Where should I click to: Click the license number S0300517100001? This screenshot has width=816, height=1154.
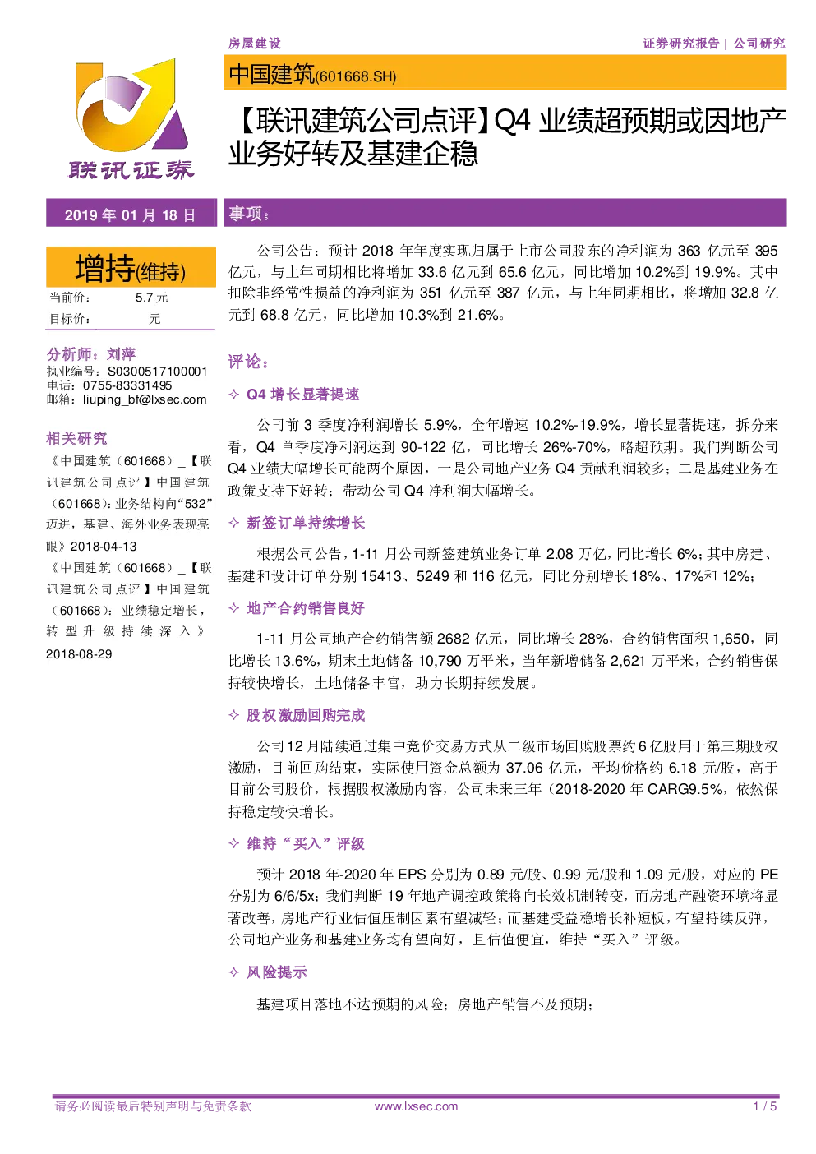tap(158, 372)
